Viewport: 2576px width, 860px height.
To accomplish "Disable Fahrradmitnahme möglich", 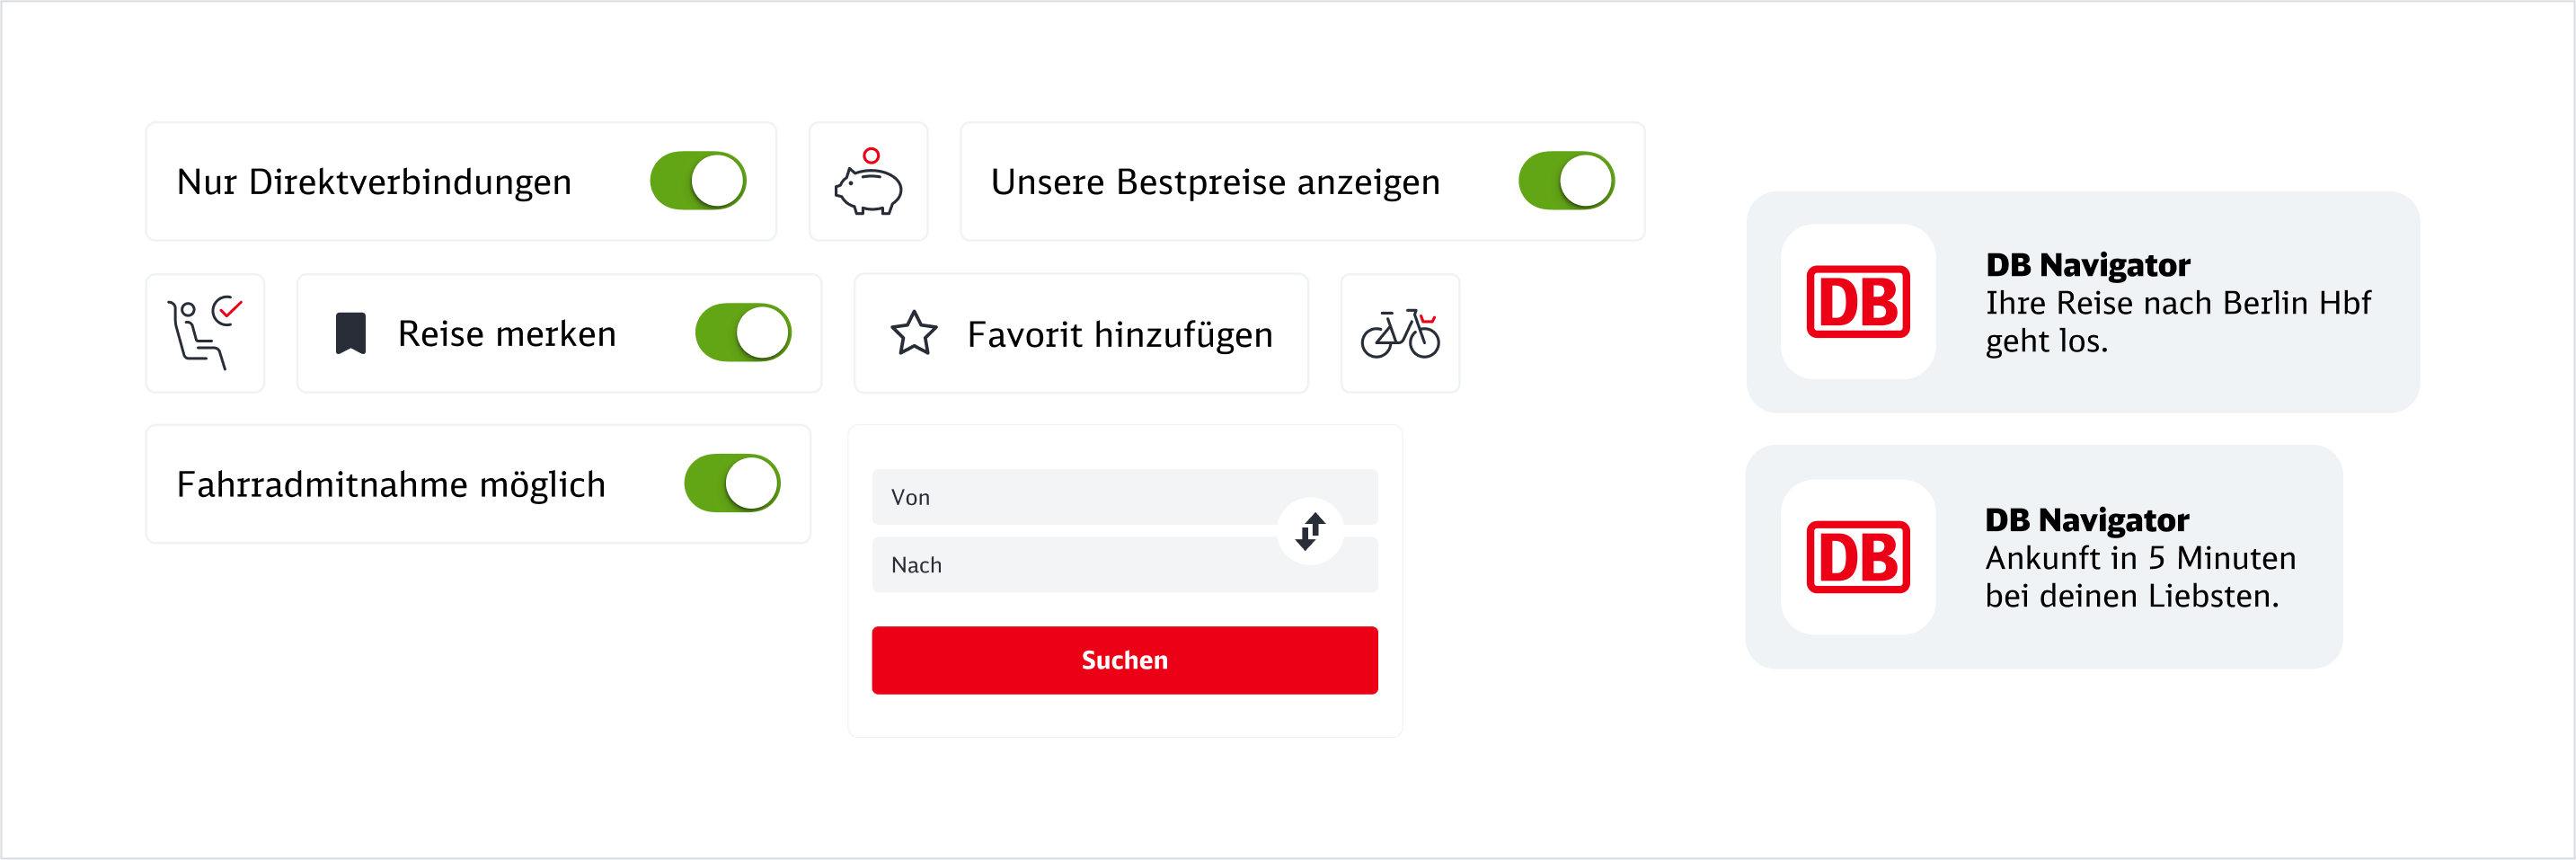I will tap(732, 483).
